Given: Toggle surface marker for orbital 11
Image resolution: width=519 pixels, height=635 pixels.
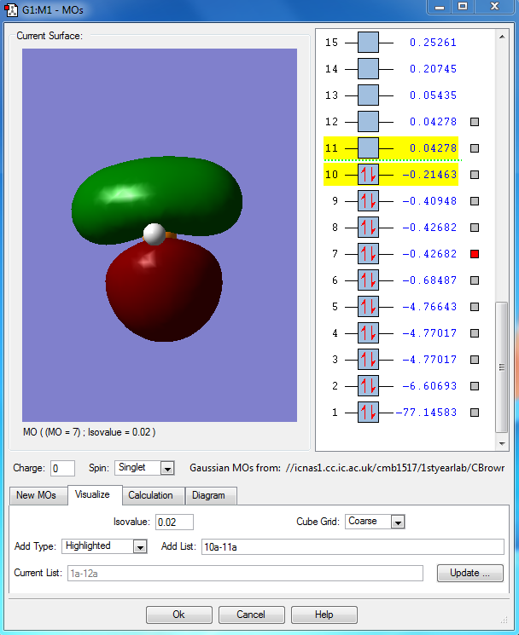Looking at the screenshot, I should tap(475, 148).
